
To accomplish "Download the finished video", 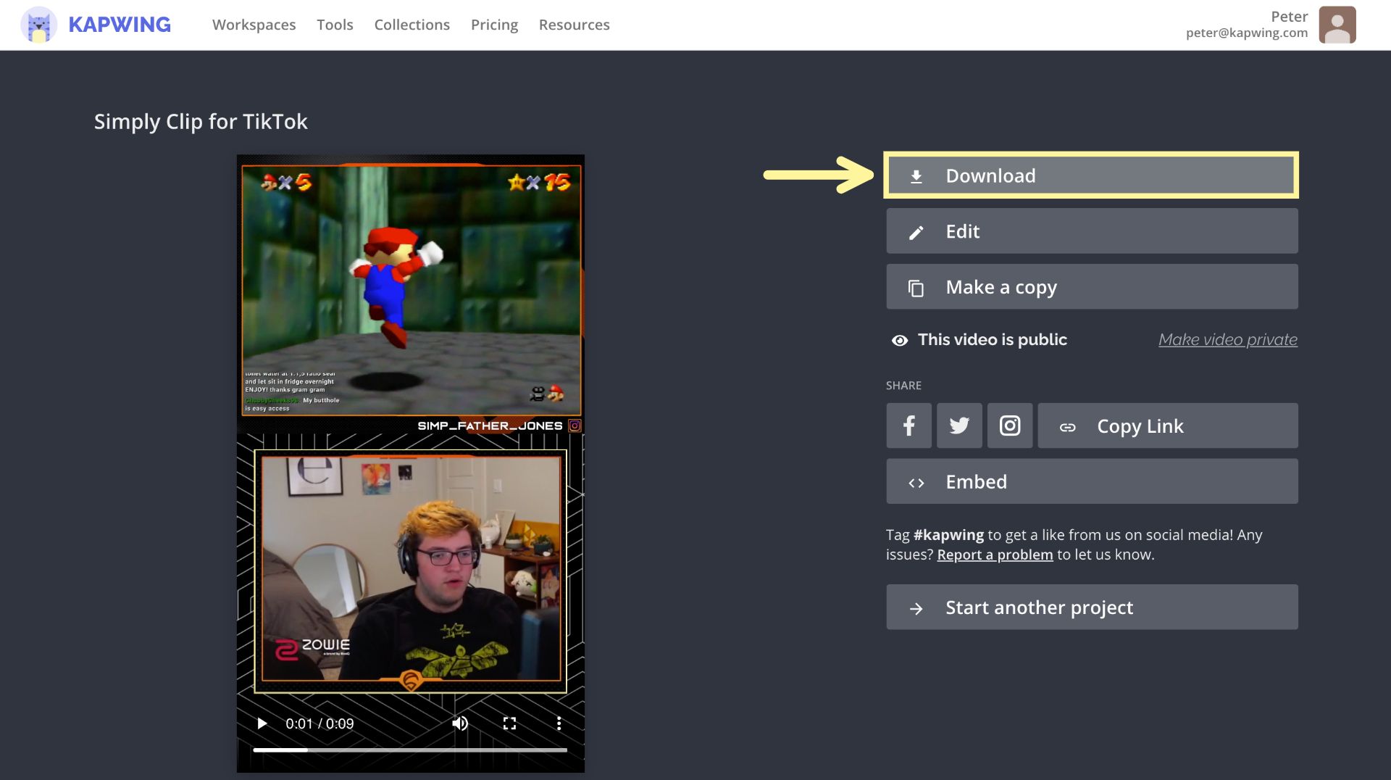I will click(x=1091, y=175).
